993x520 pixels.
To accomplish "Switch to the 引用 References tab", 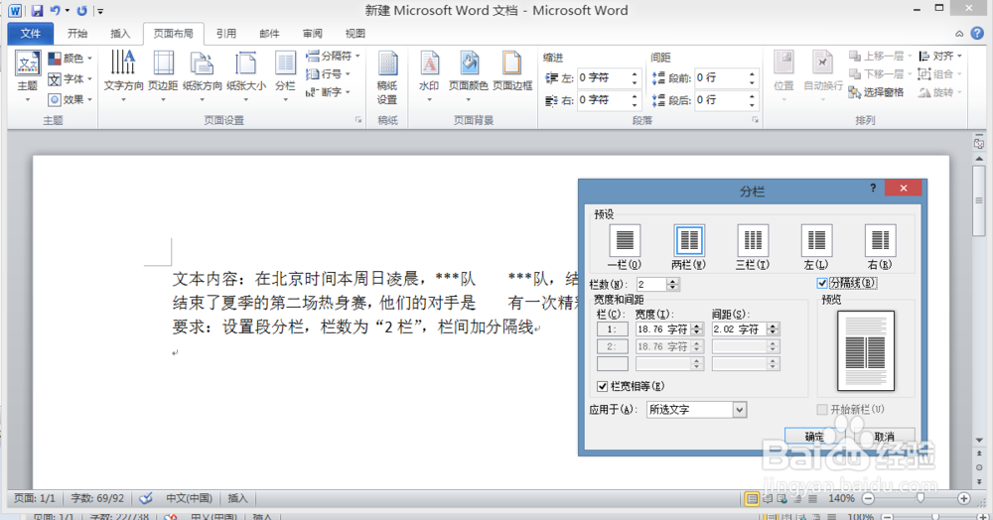I will coord(226,34).
